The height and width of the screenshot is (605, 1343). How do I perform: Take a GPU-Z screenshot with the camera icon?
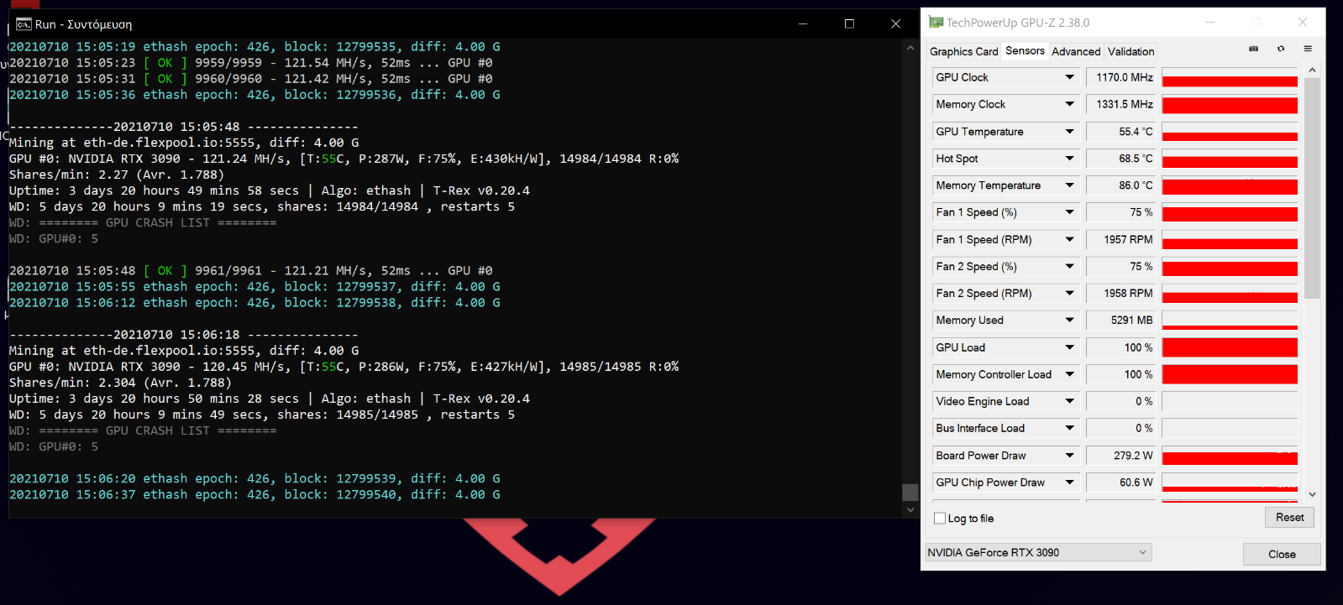pos(1253,49)
